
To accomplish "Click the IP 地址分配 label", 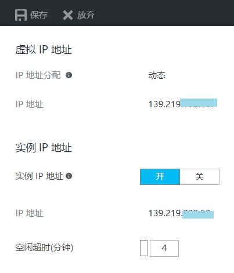I will point(38,75).
